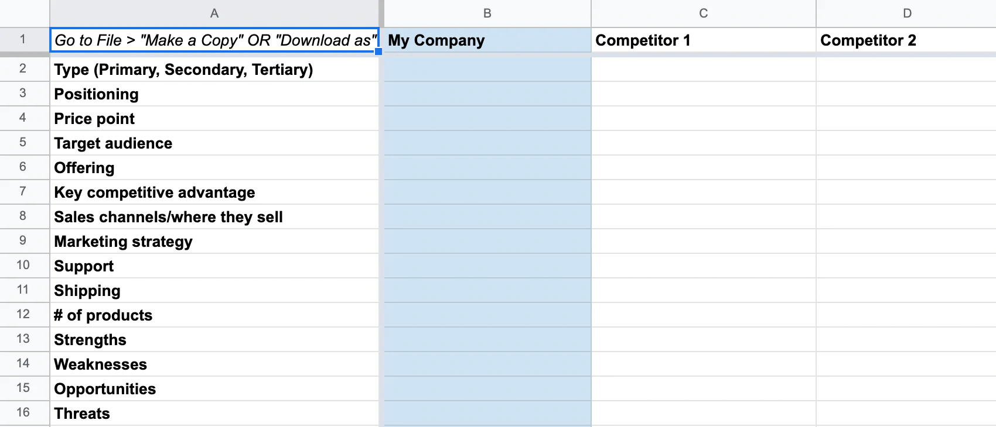Select row 5 header number
The height and width of the screenshot is (427, 996).
[25, 143]
